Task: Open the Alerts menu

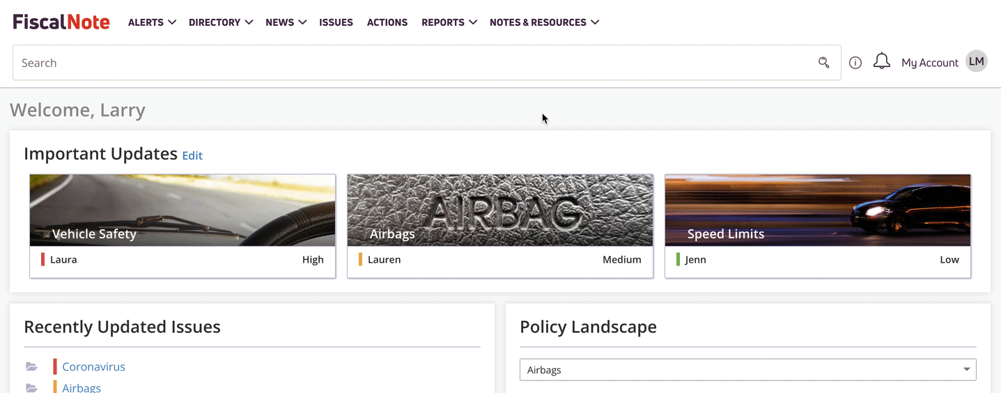Action: click(152, 22)
